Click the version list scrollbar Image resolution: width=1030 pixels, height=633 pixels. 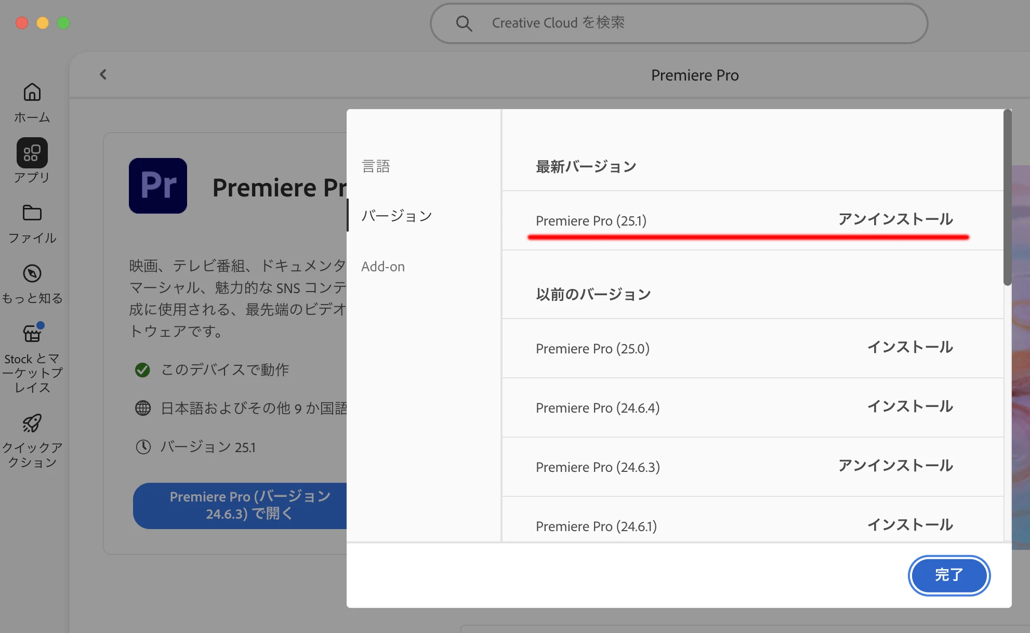pos(1007,197)
